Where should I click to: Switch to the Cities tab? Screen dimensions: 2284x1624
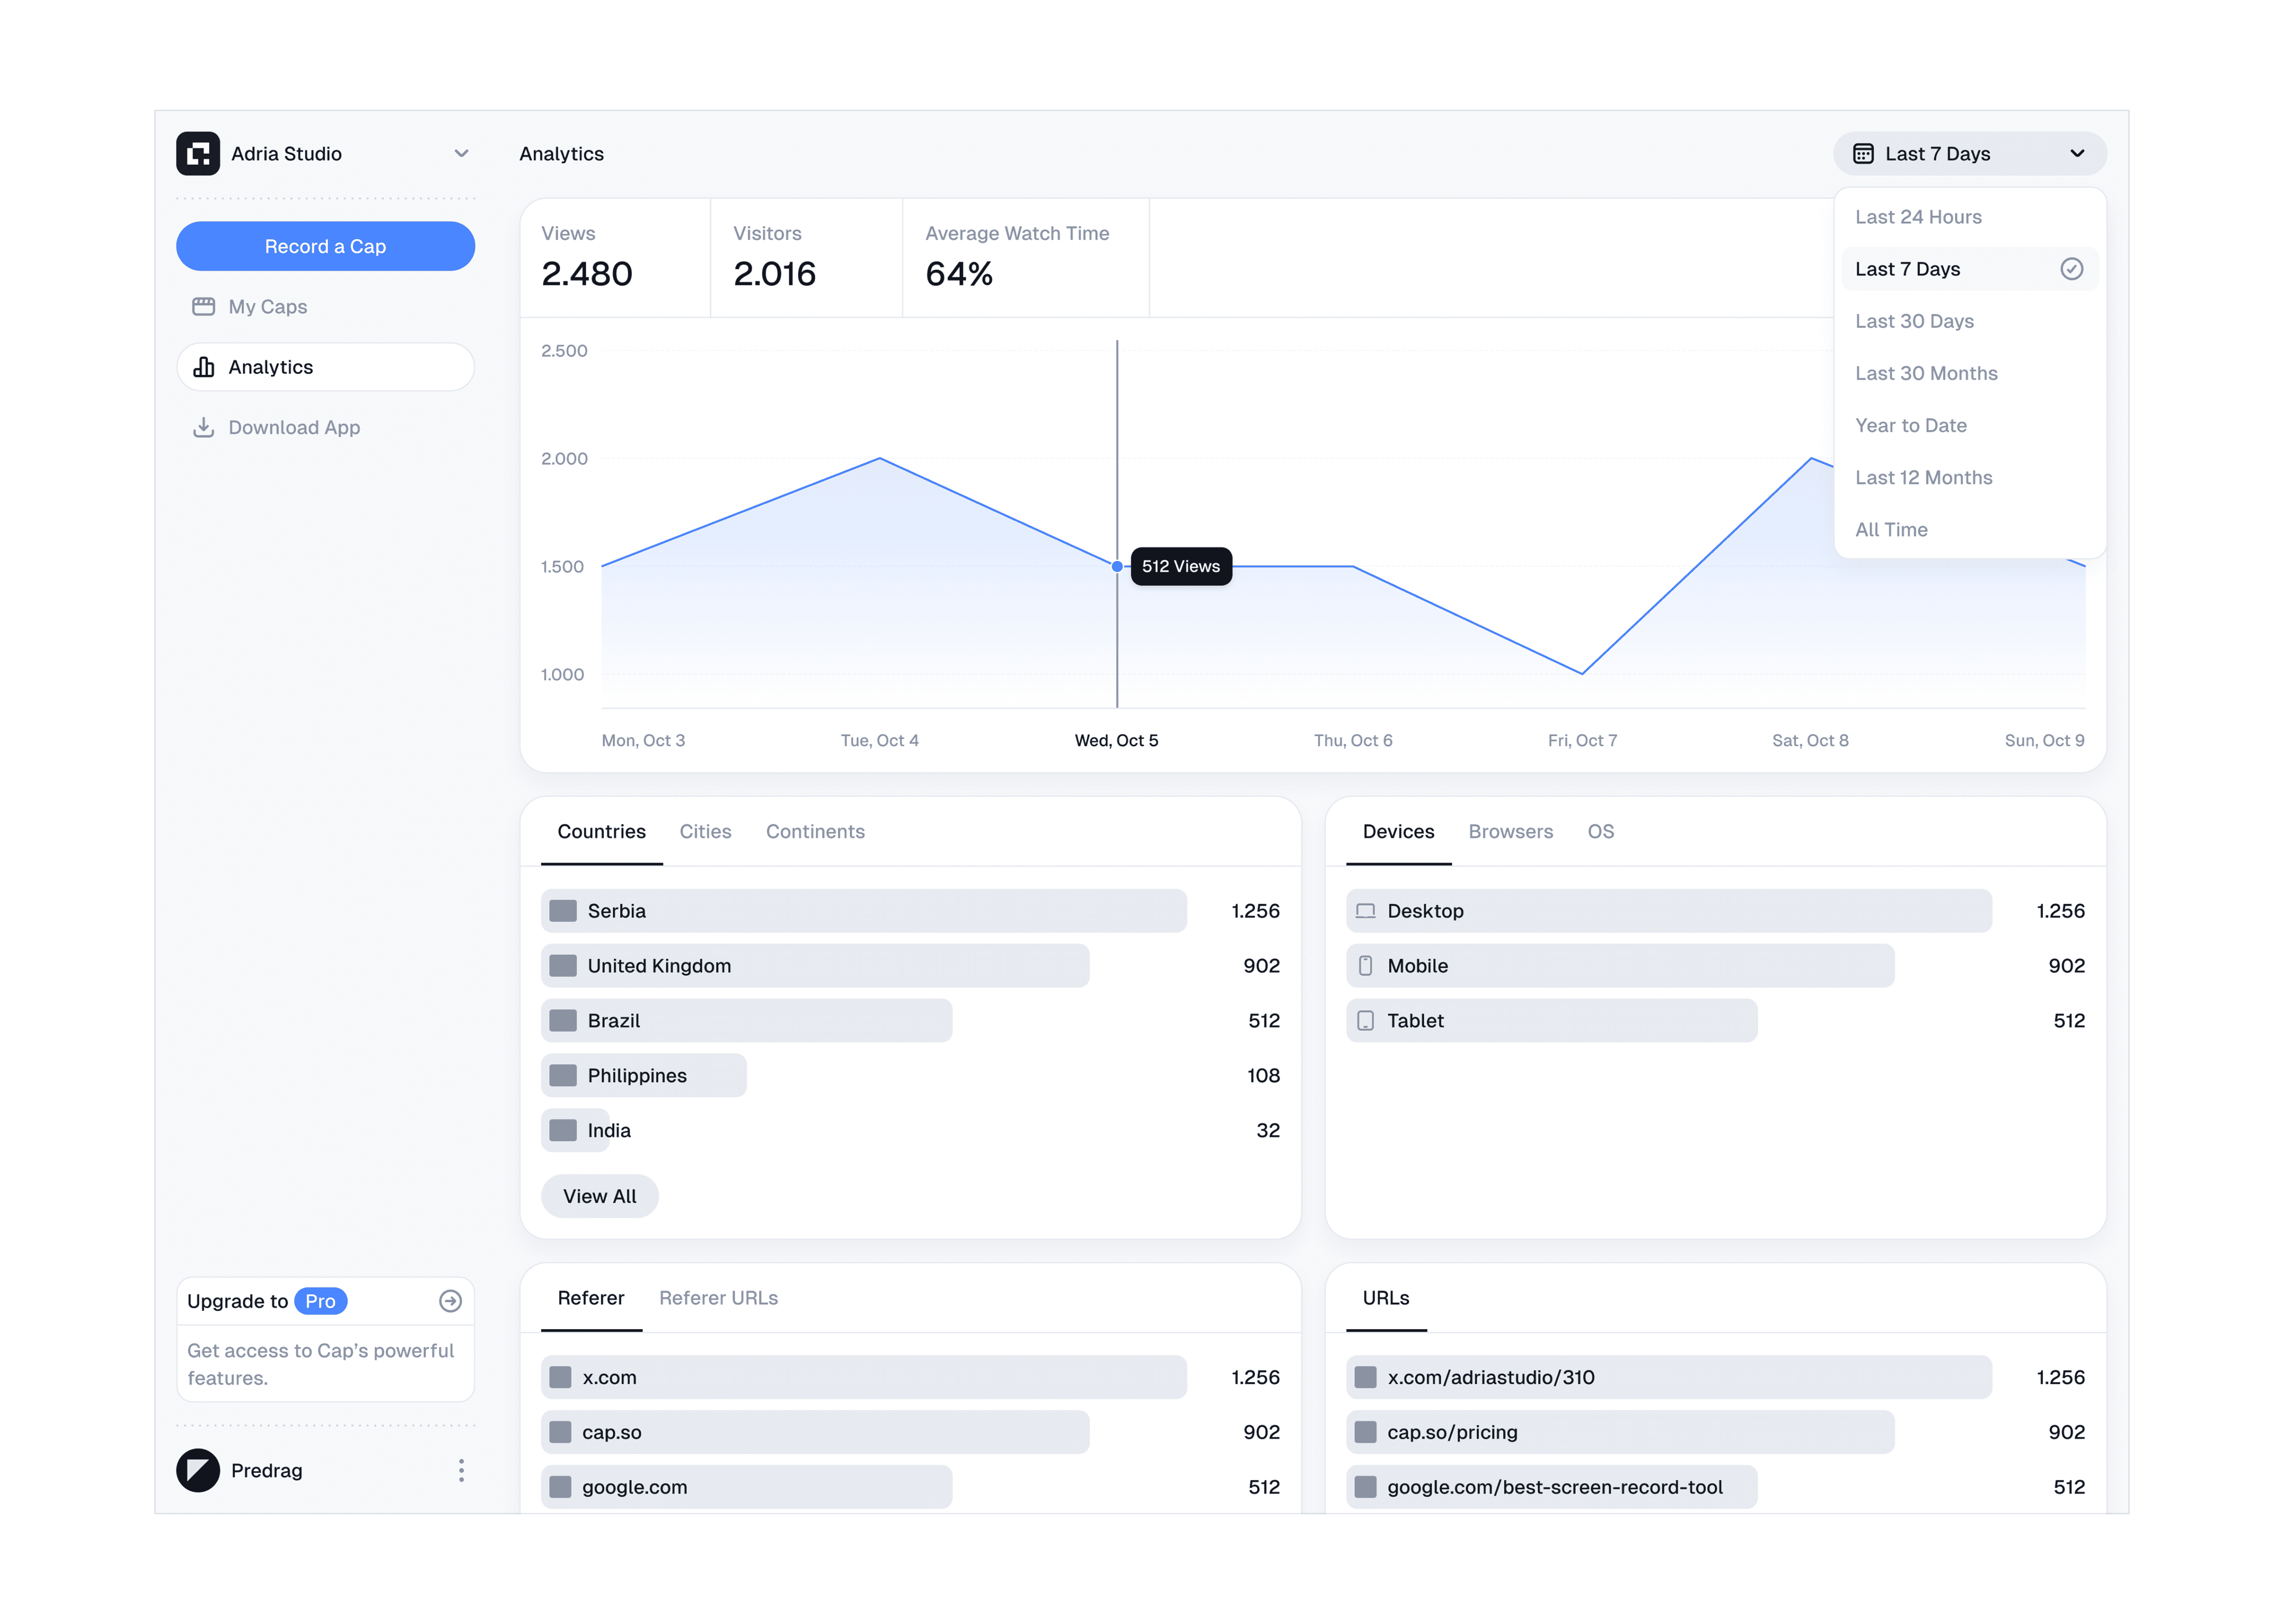tap(705, 831)
